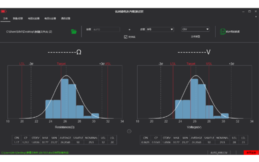Open the green folder browse icon
Viewport: 259px width, 162px height.
74,31
